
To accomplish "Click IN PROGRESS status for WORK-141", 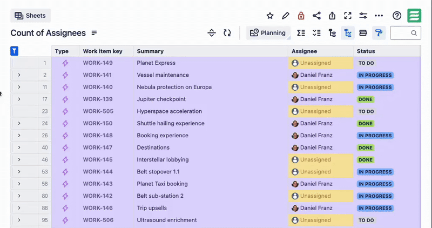I will pyautogui.click(x=375, y=75).
